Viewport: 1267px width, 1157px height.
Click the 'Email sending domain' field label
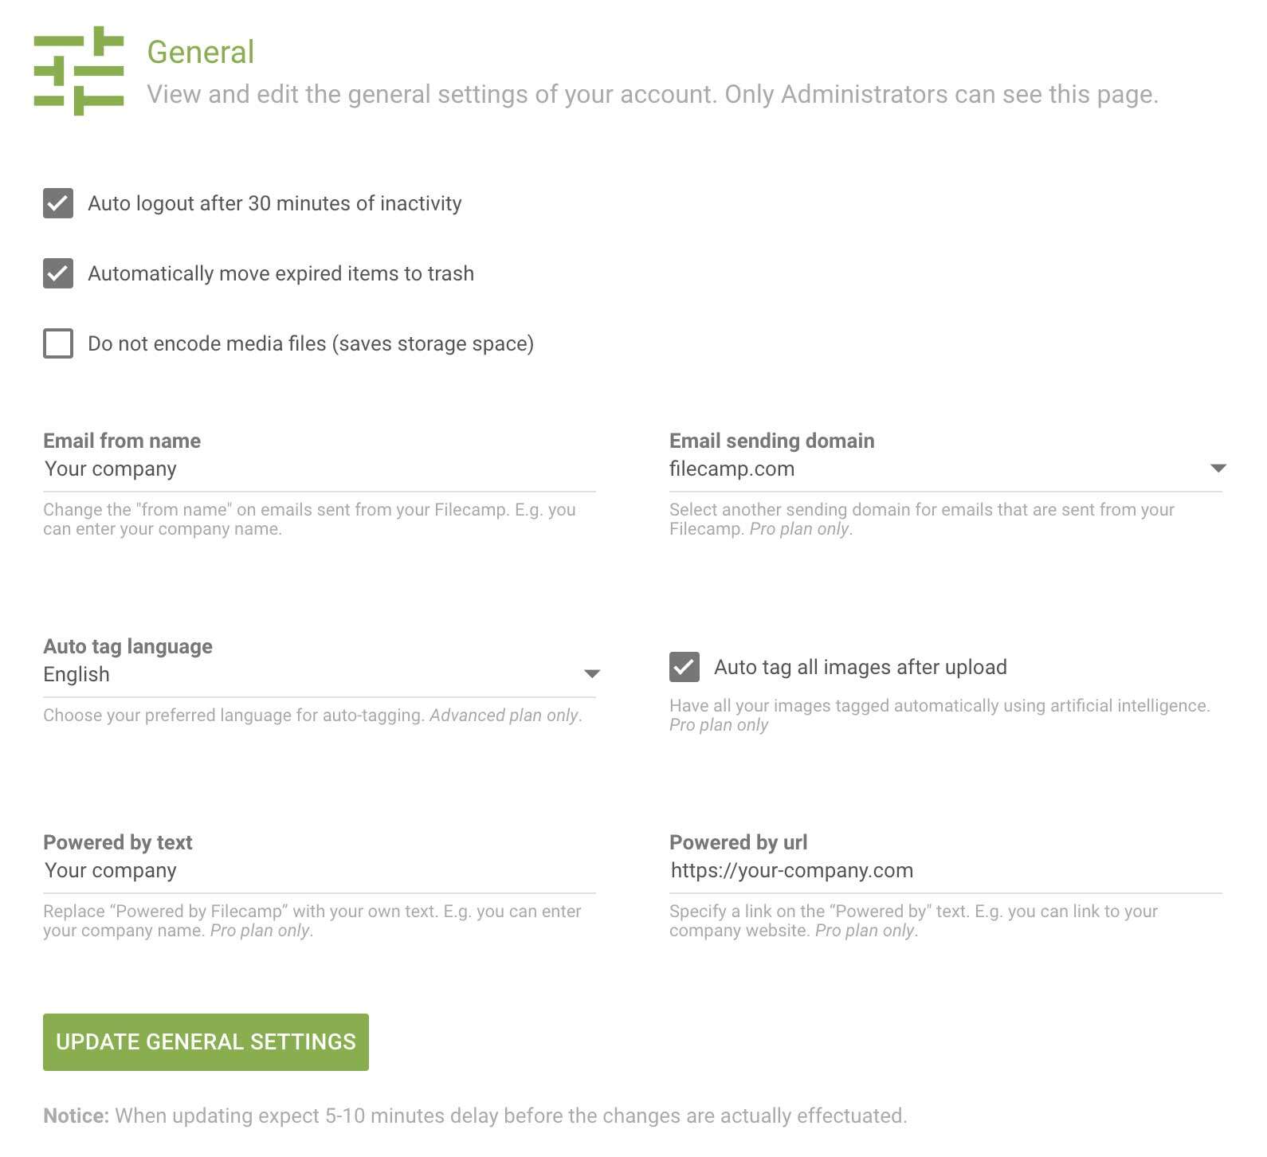771,441
